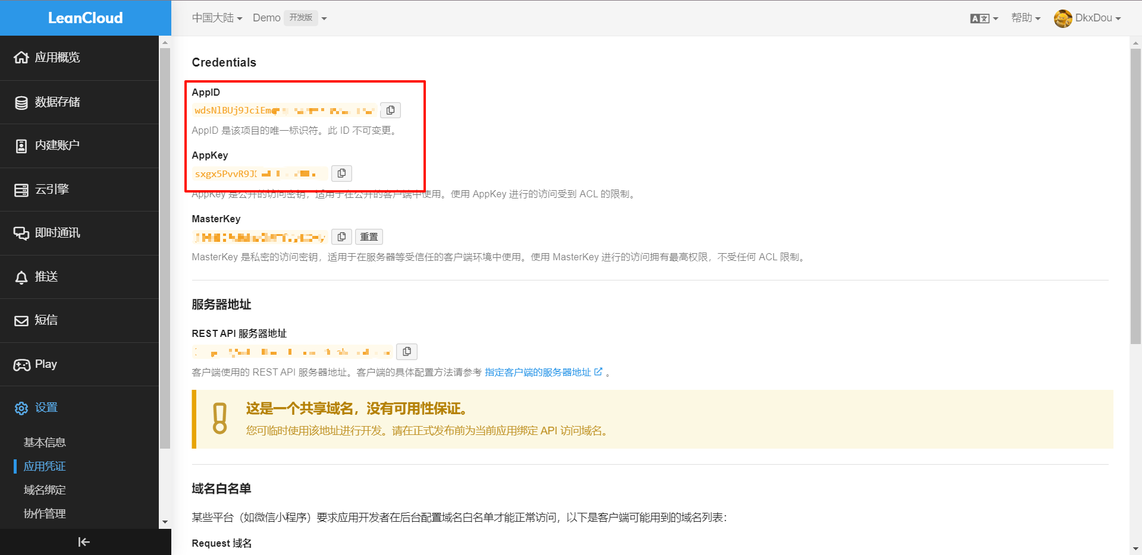Click the LeanCloud logo

(85, 18)
